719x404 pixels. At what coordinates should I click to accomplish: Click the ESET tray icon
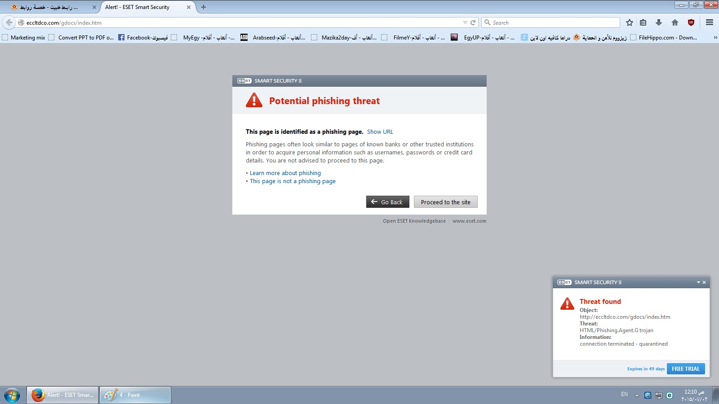(x=670, y=395)
